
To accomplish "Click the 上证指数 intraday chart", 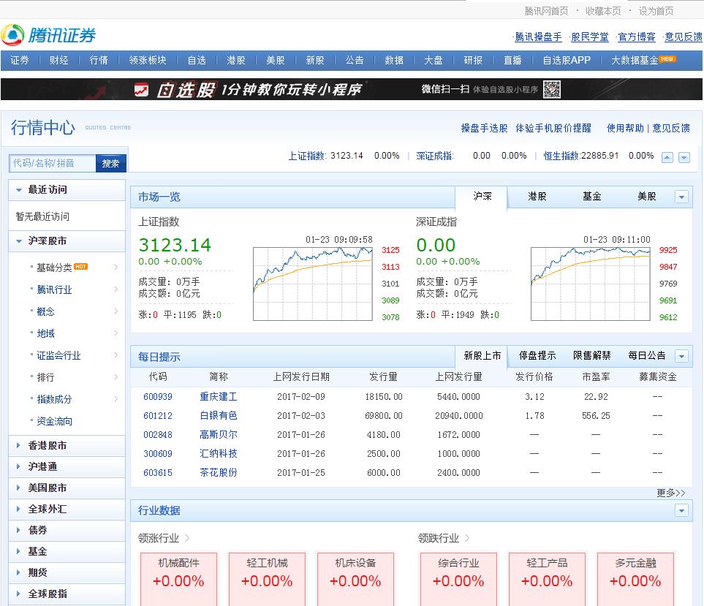I will (x=312, y=284).
